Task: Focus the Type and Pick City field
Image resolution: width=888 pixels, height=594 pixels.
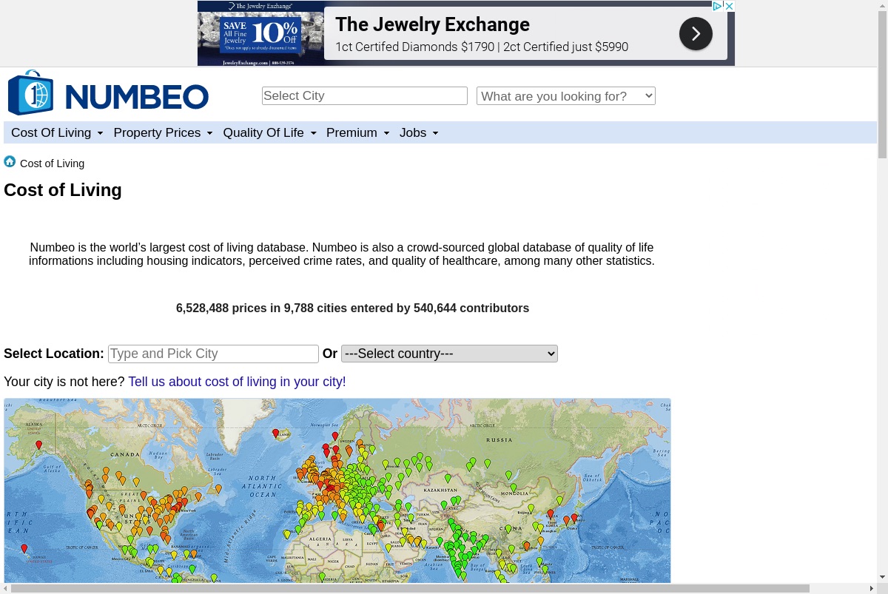Action: pyautogui.click(x=213, y=354)
